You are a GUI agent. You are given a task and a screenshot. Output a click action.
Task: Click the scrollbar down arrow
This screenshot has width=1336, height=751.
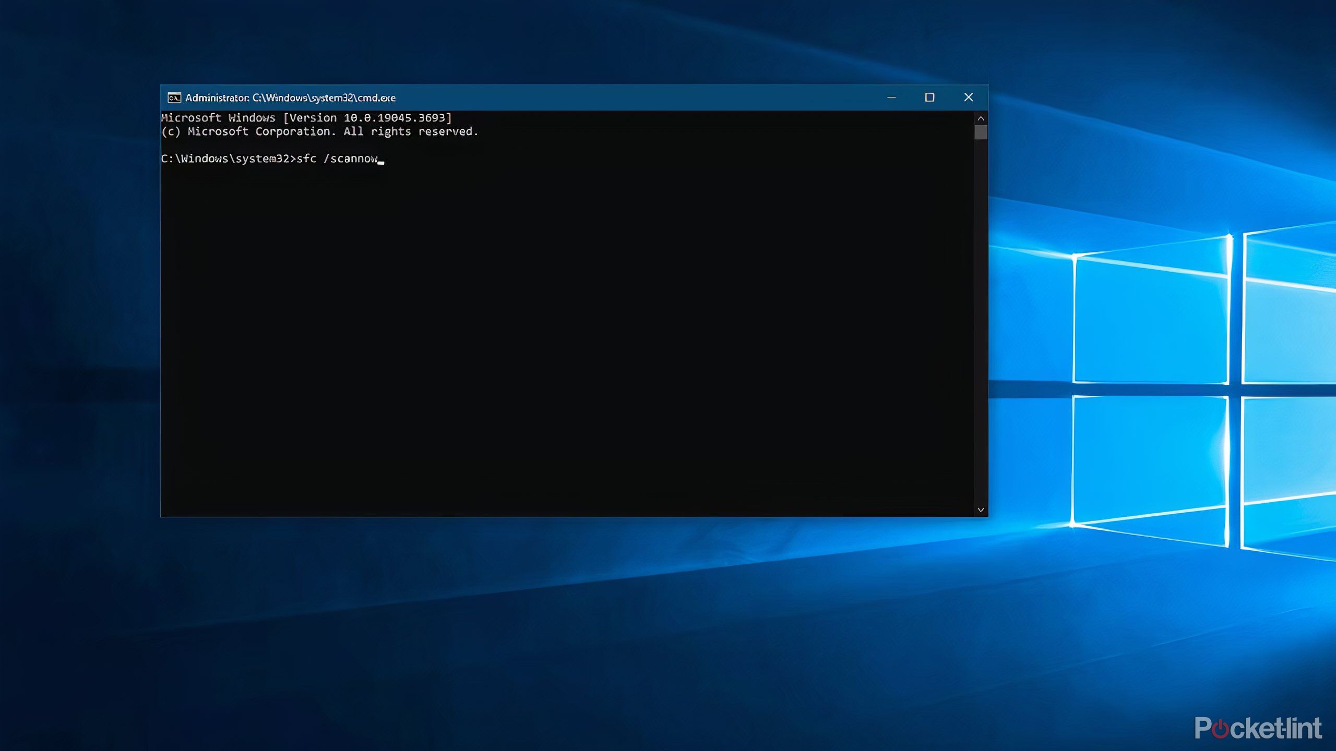click(981, 510)
